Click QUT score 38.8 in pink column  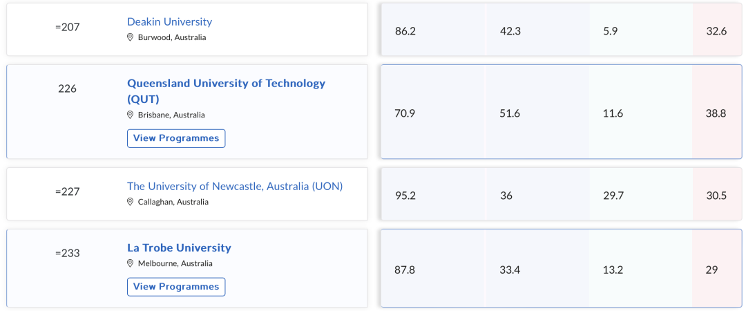click(x=716, y=113)
